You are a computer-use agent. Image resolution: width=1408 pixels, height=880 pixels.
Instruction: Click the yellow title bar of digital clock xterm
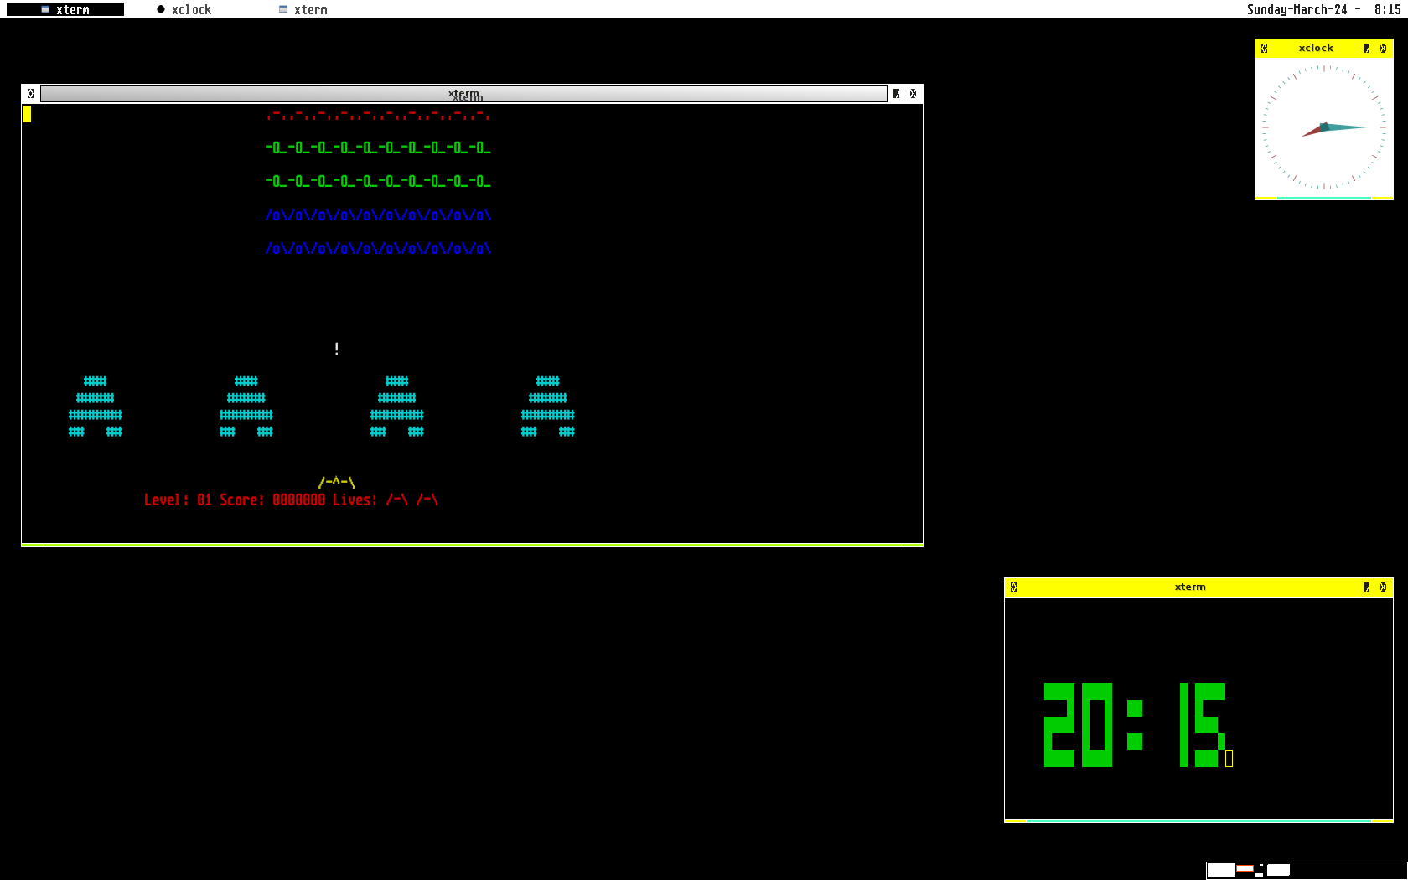(x=1190, y=587)
